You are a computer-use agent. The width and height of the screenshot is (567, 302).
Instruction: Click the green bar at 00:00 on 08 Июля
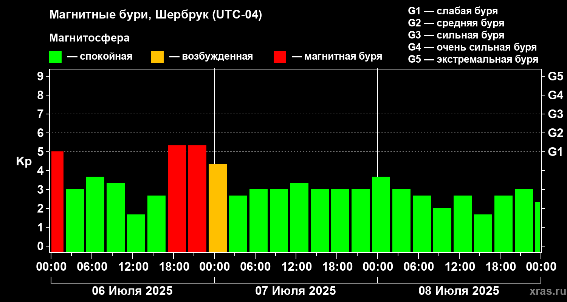[x=381, y=214]
